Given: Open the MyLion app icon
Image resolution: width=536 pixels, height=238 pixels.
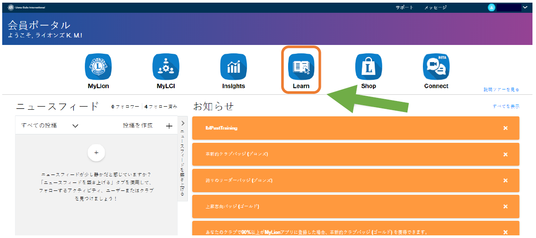Looking at the screenshot, I should pos(98,67).
